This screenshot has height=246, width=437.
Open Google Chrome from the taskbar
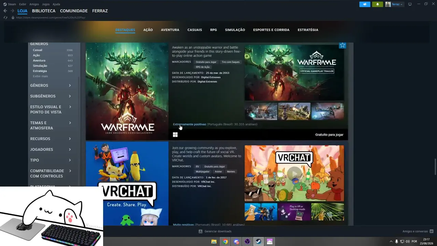(225, 242)
